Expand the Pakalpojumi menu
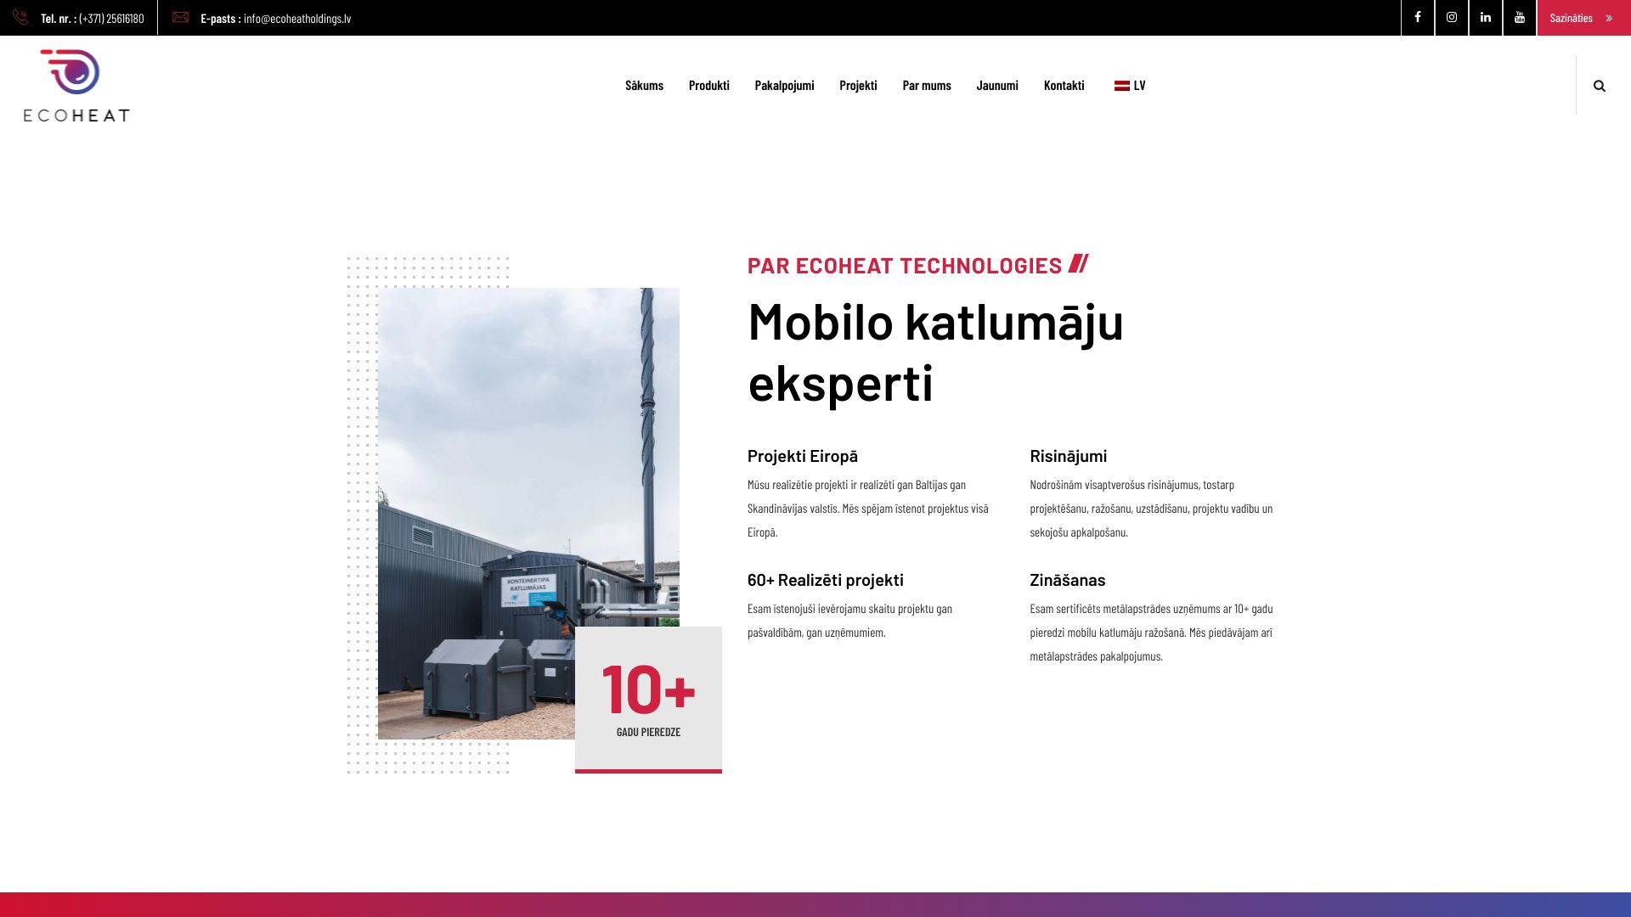The height and width of the screenshot is (917, 1631). click(783, 86)
